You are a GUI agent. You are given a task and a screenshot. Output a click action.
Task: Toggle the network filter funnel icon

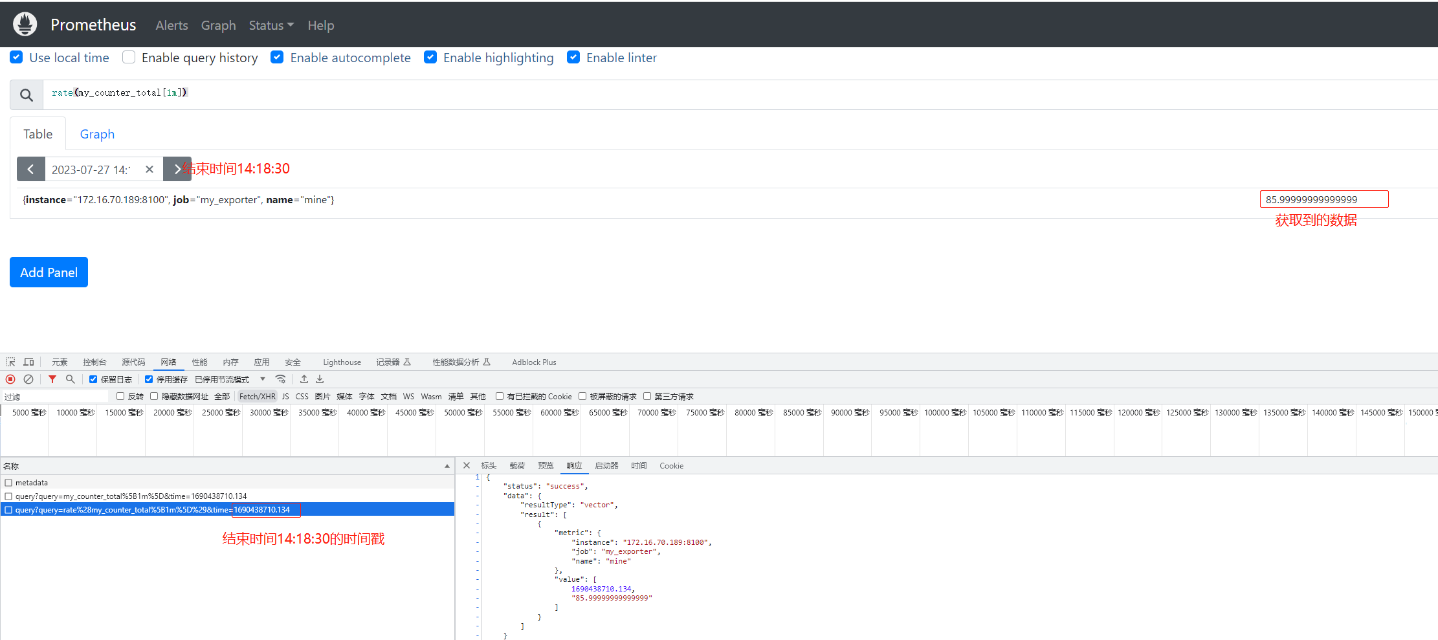point(52,379)
